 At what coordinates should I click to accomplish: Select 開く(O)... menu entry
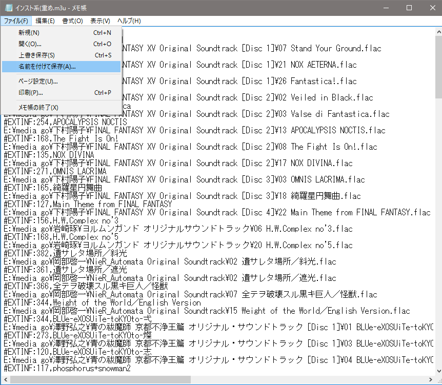(x=61, y=44)
